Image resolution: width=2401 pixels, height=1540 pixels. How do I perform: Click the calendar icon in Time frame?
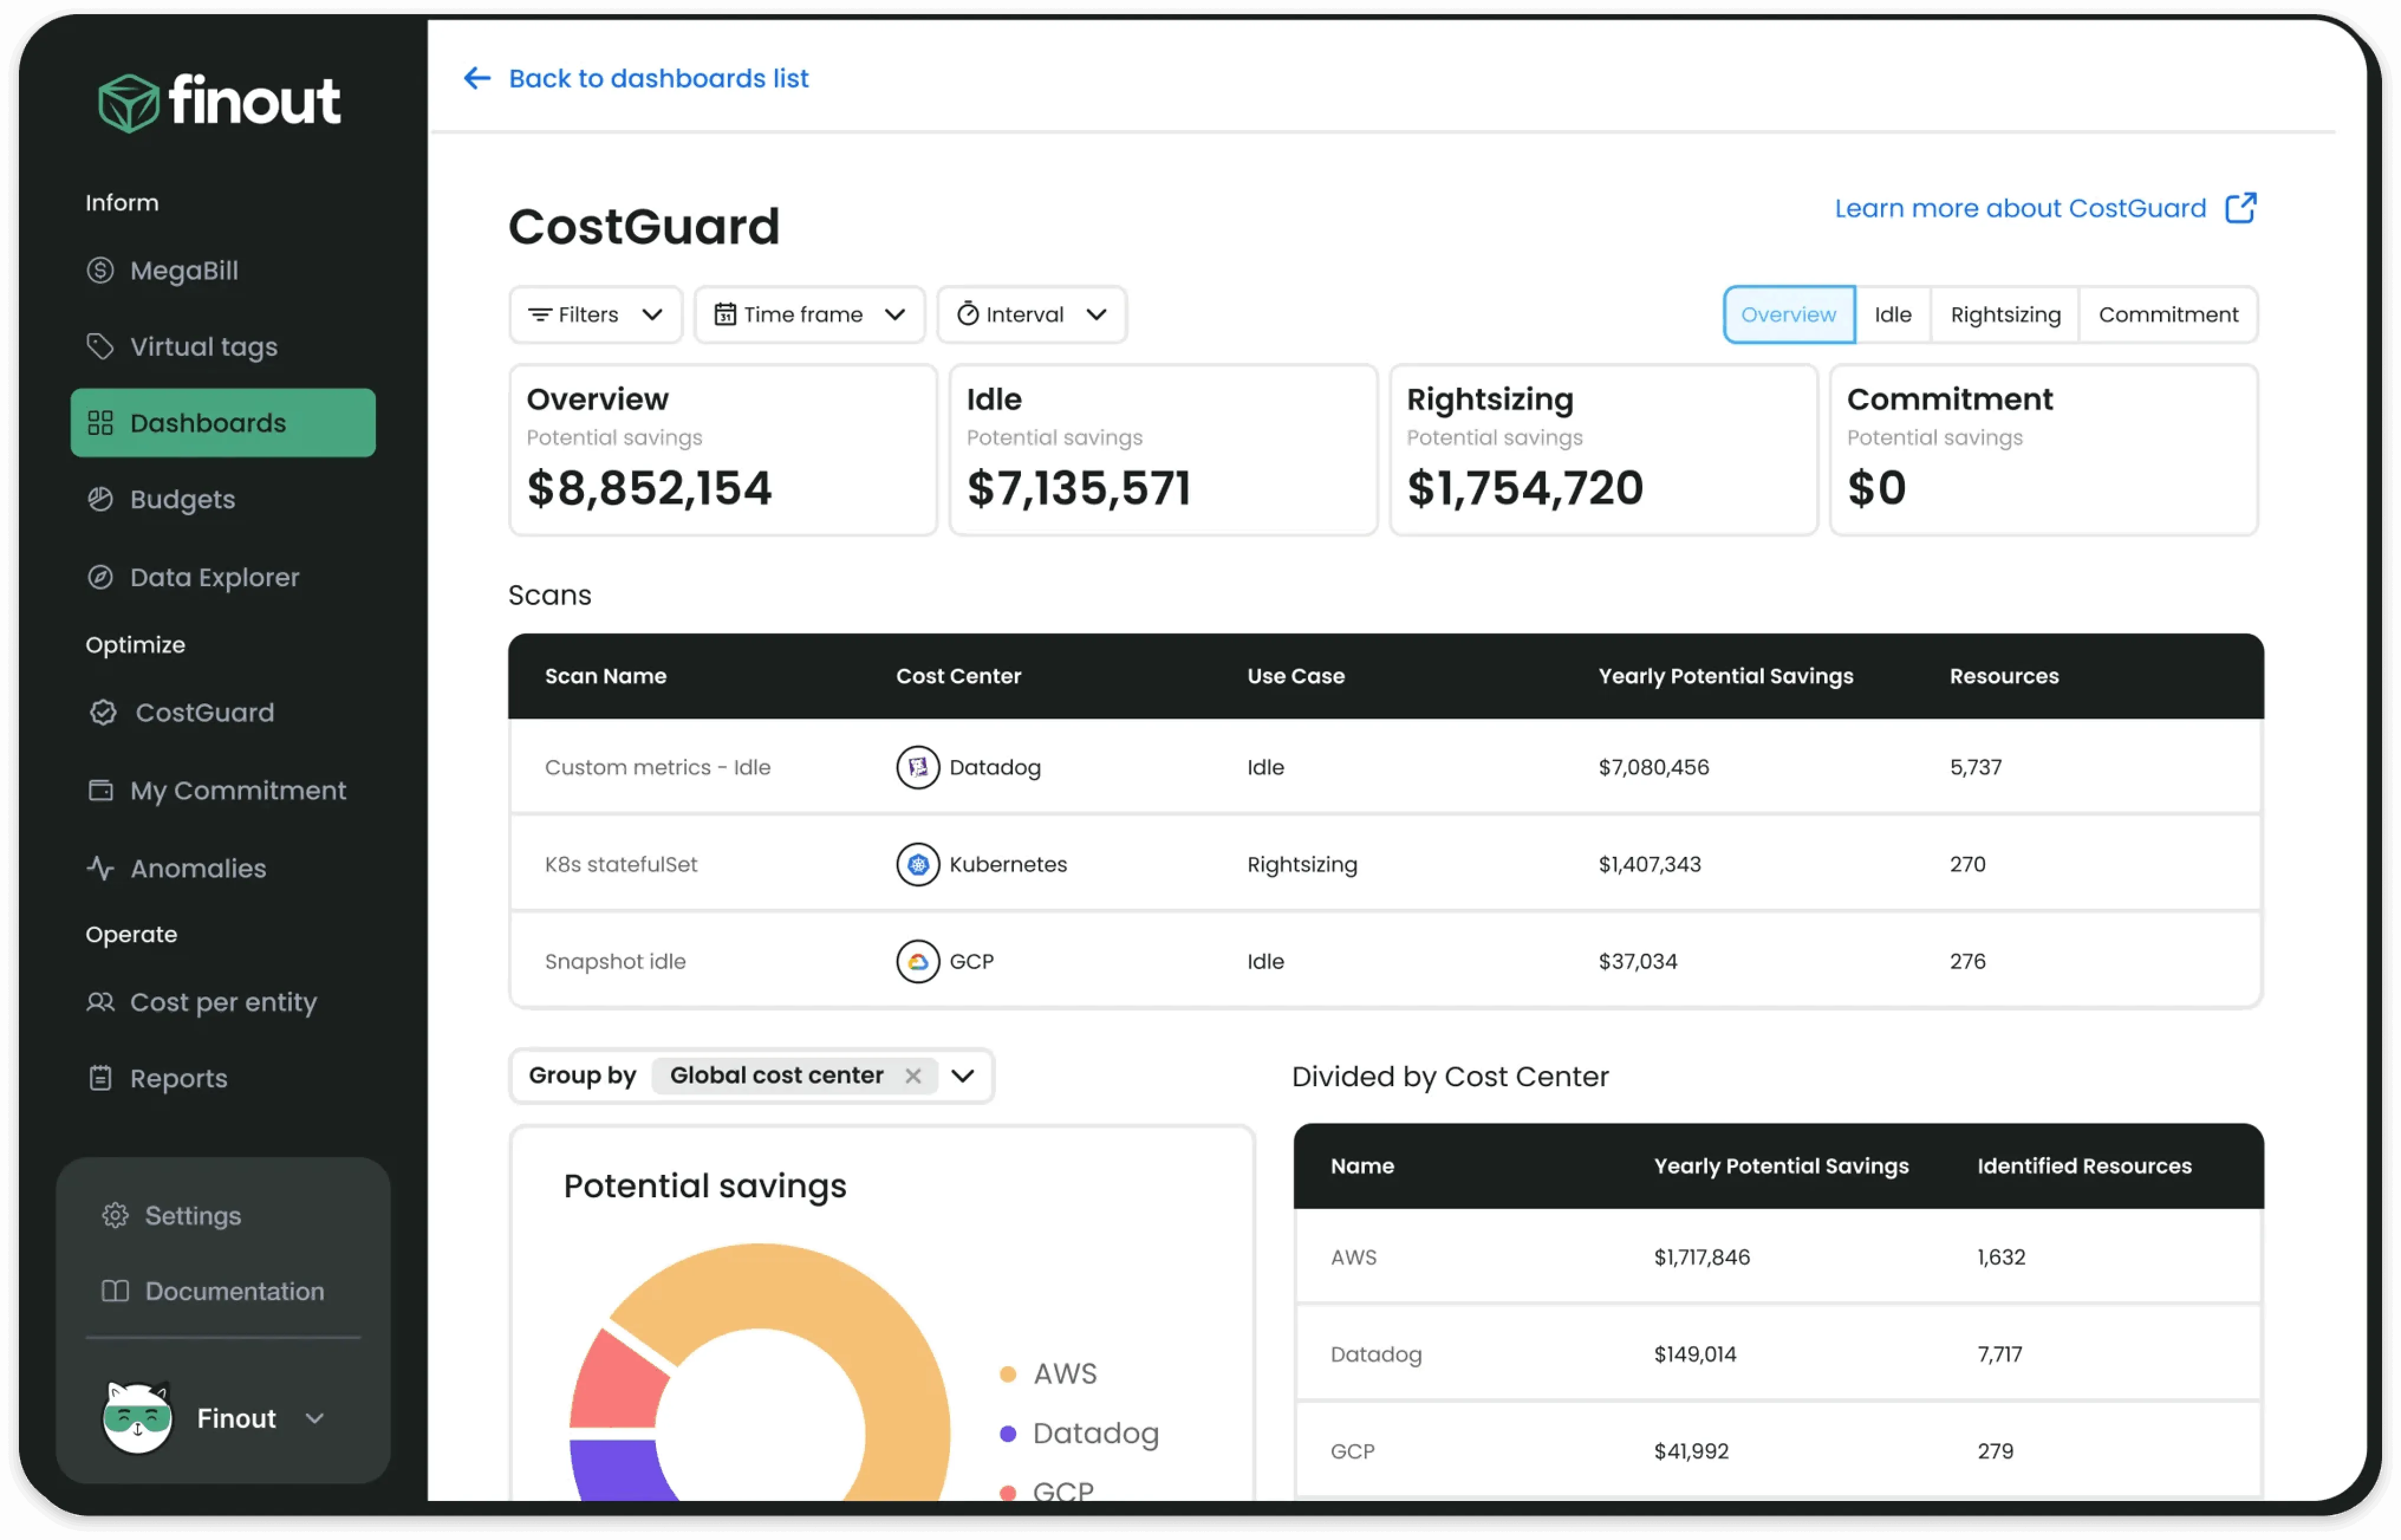point(725,315)
